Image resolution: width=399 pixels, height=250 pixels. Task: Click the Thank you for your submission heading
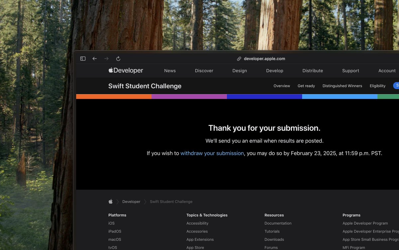tap(264, 128)
